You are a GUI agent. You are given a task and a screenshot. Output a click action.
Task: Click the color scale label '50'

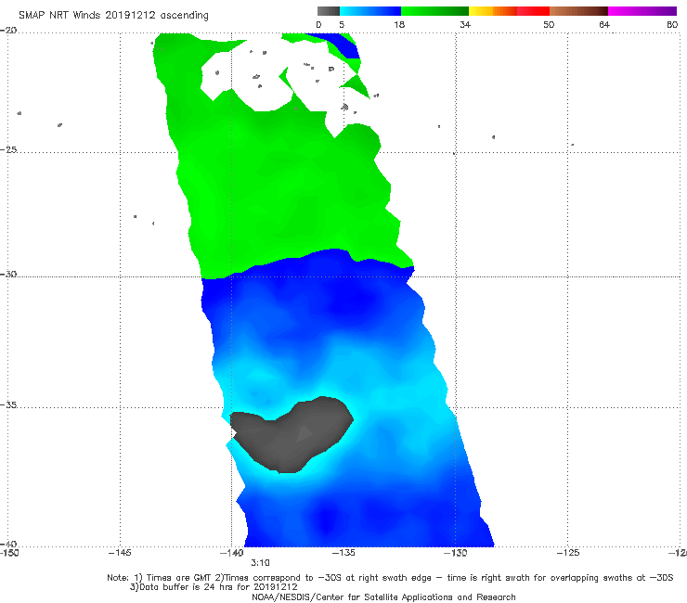pos(549,25)
